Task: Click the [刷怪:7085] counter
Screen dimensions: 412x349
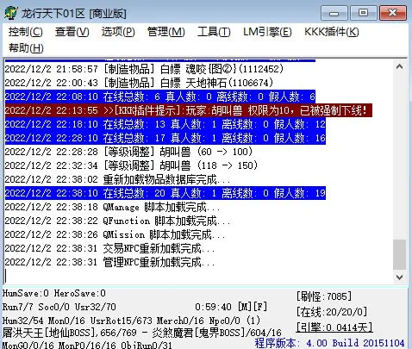Action: 324,296
